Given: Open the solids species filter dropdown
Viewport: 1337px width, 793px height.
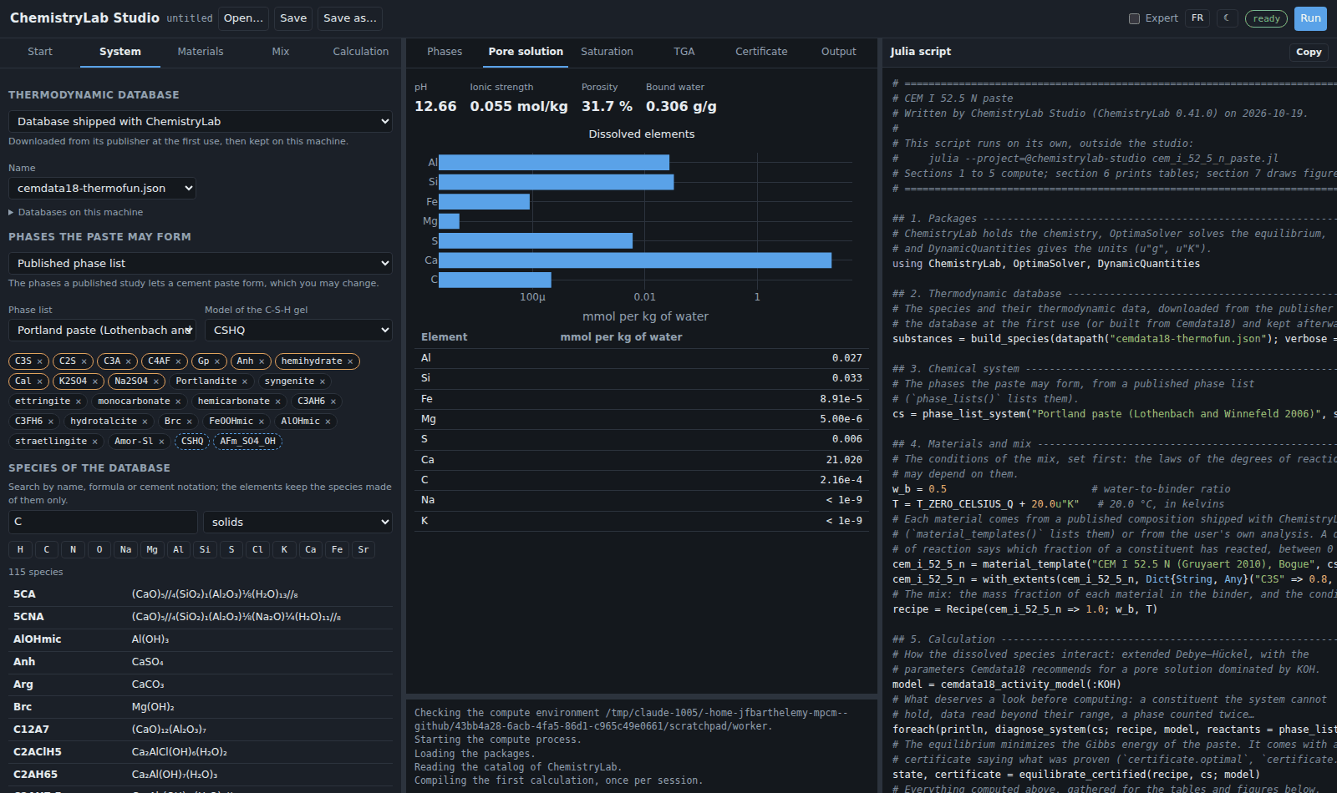Looking at the screenshot, I should point(297,522).
